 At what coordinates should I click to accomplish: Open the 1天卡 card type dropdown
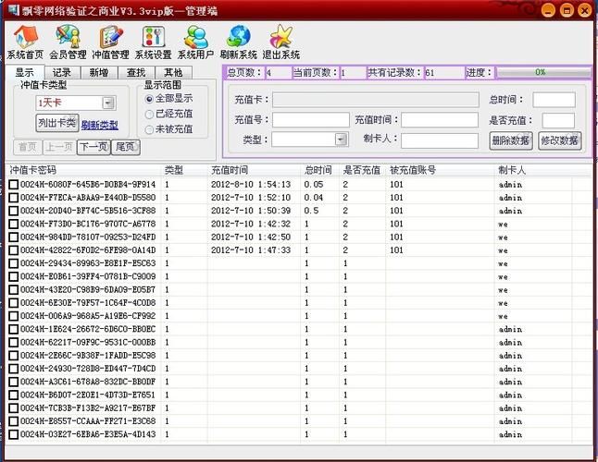(108, 103)
